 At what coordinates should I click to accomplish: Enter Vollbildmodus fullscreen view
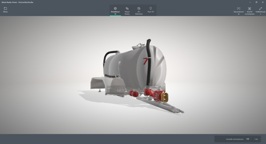click(261, 10)
